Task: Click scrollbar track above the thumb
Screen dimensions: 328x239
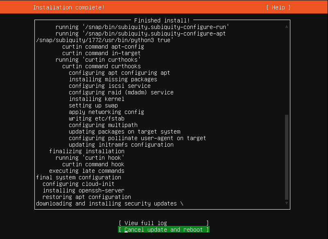Action: tap(287, 71)
